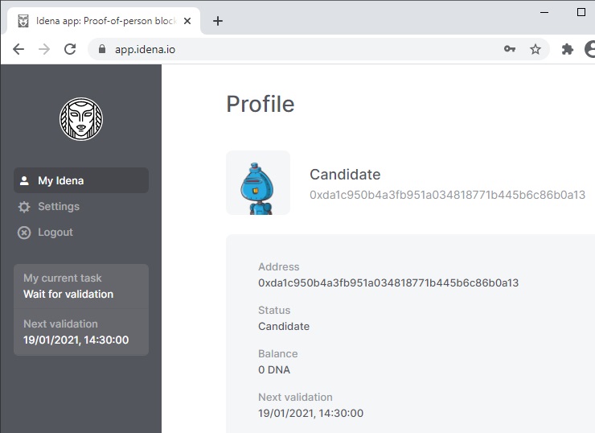Click the My Idena person icon
The height and width of the screenshot is (433, 595).
click(x=24, y=180)
